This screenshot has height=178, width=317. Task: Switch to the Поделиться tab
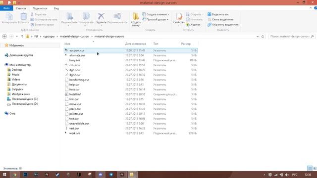click(x=40, y=8)
